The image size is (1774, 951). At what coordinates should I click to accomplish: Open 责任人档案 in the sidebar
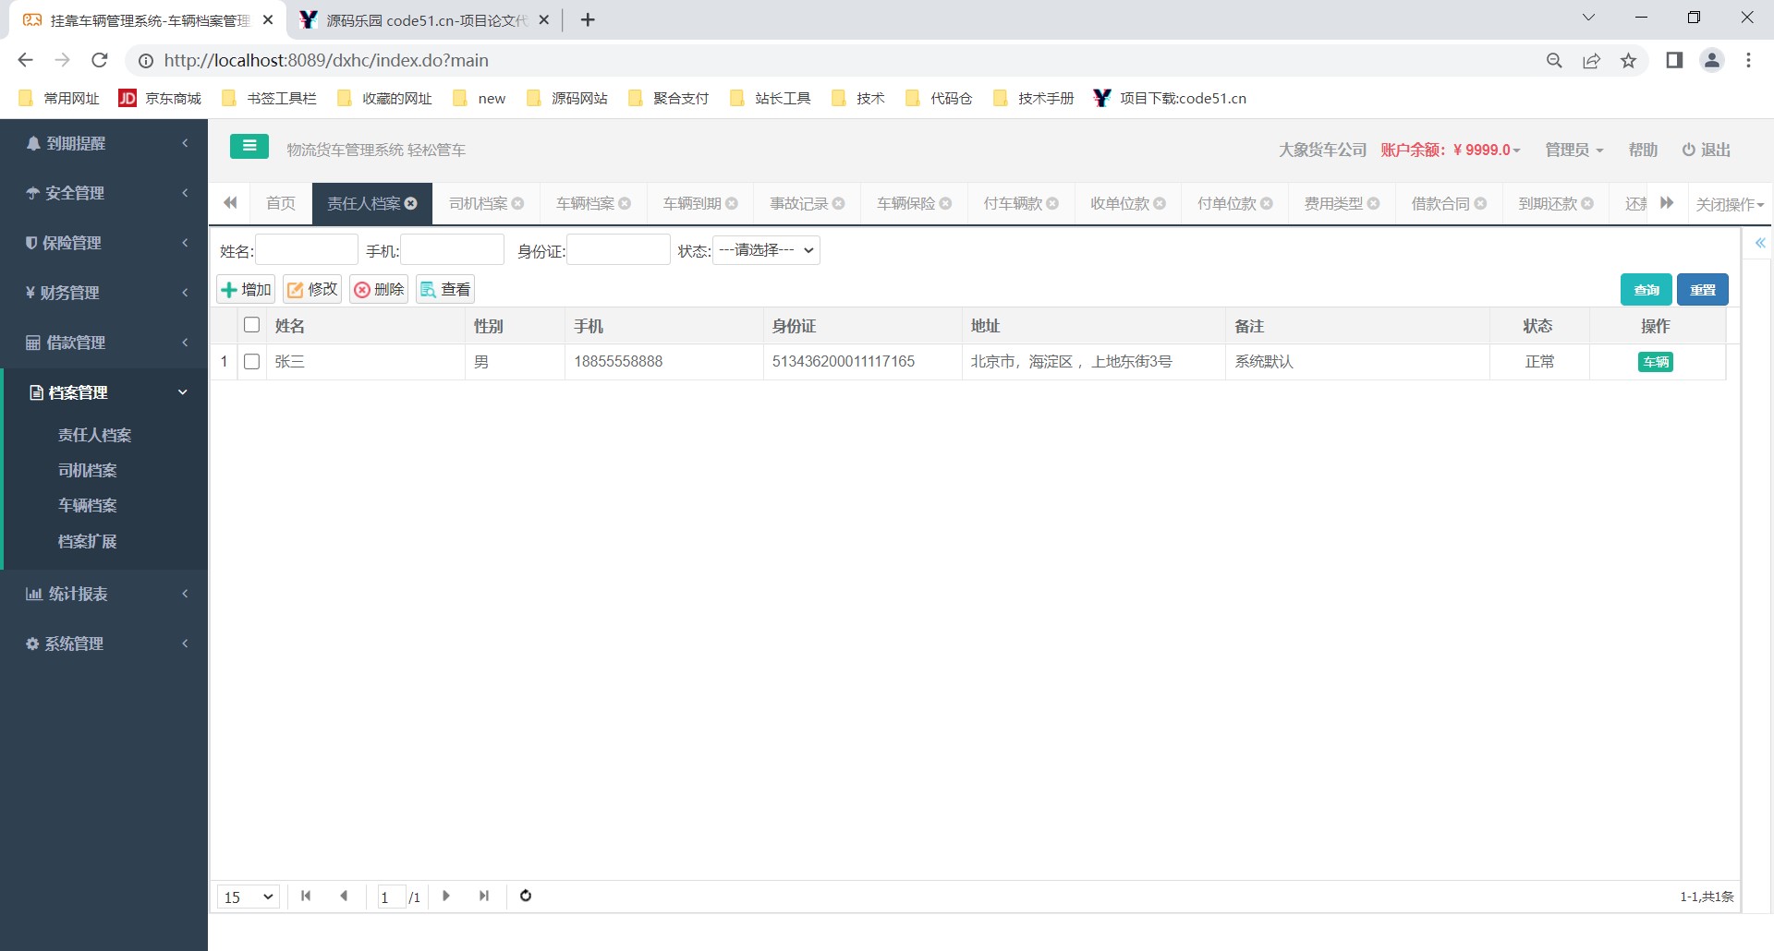pyautogui.click(x=95, y=435)
